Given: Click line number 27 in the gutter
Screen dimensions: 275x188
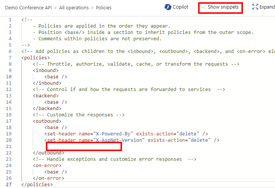Looking at the screenshot, I should coord(9,185).
